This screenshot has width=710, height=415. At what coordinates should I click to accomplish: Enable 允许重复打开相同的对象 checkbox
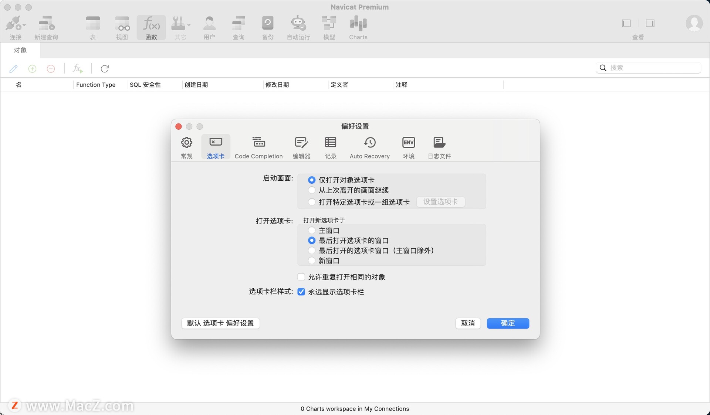point(301,277)
